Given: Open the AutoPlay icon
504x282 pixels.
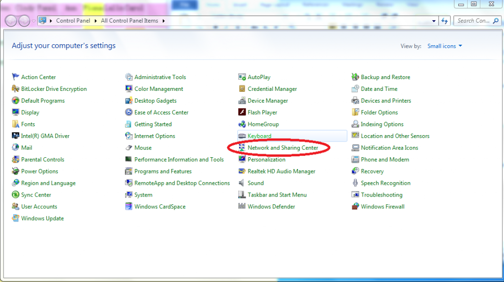Looking at the screenshot, I should [x=242, y=77].
